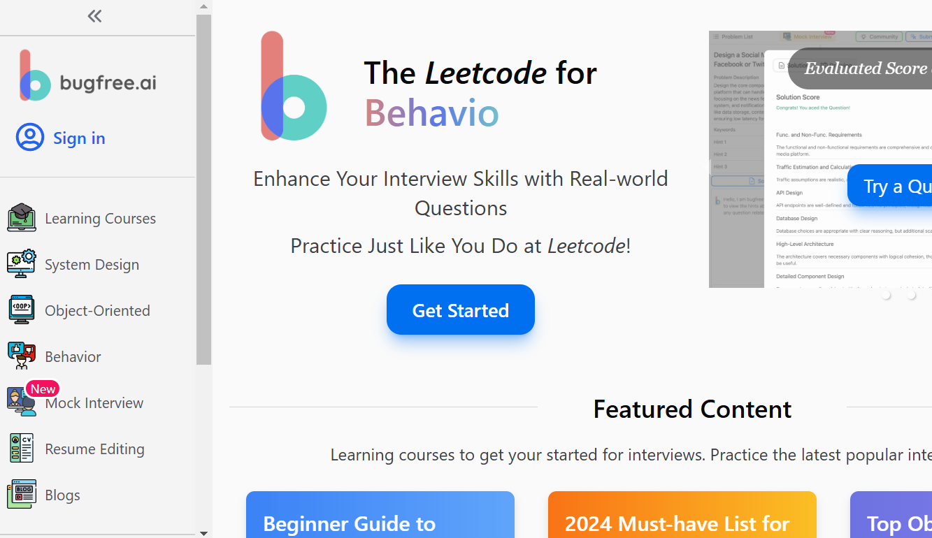The height and width of the screenshot is (538, 932).
Task: Click the System Design gears icon
Action: 22,264
